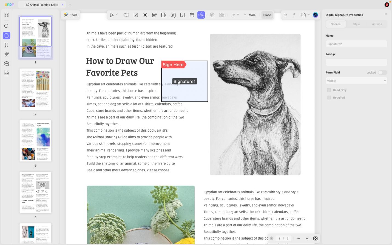The width and height of the screenshot is (392, 245).
Task: Choose the Date Field form tool
Action: click(192, 15)
